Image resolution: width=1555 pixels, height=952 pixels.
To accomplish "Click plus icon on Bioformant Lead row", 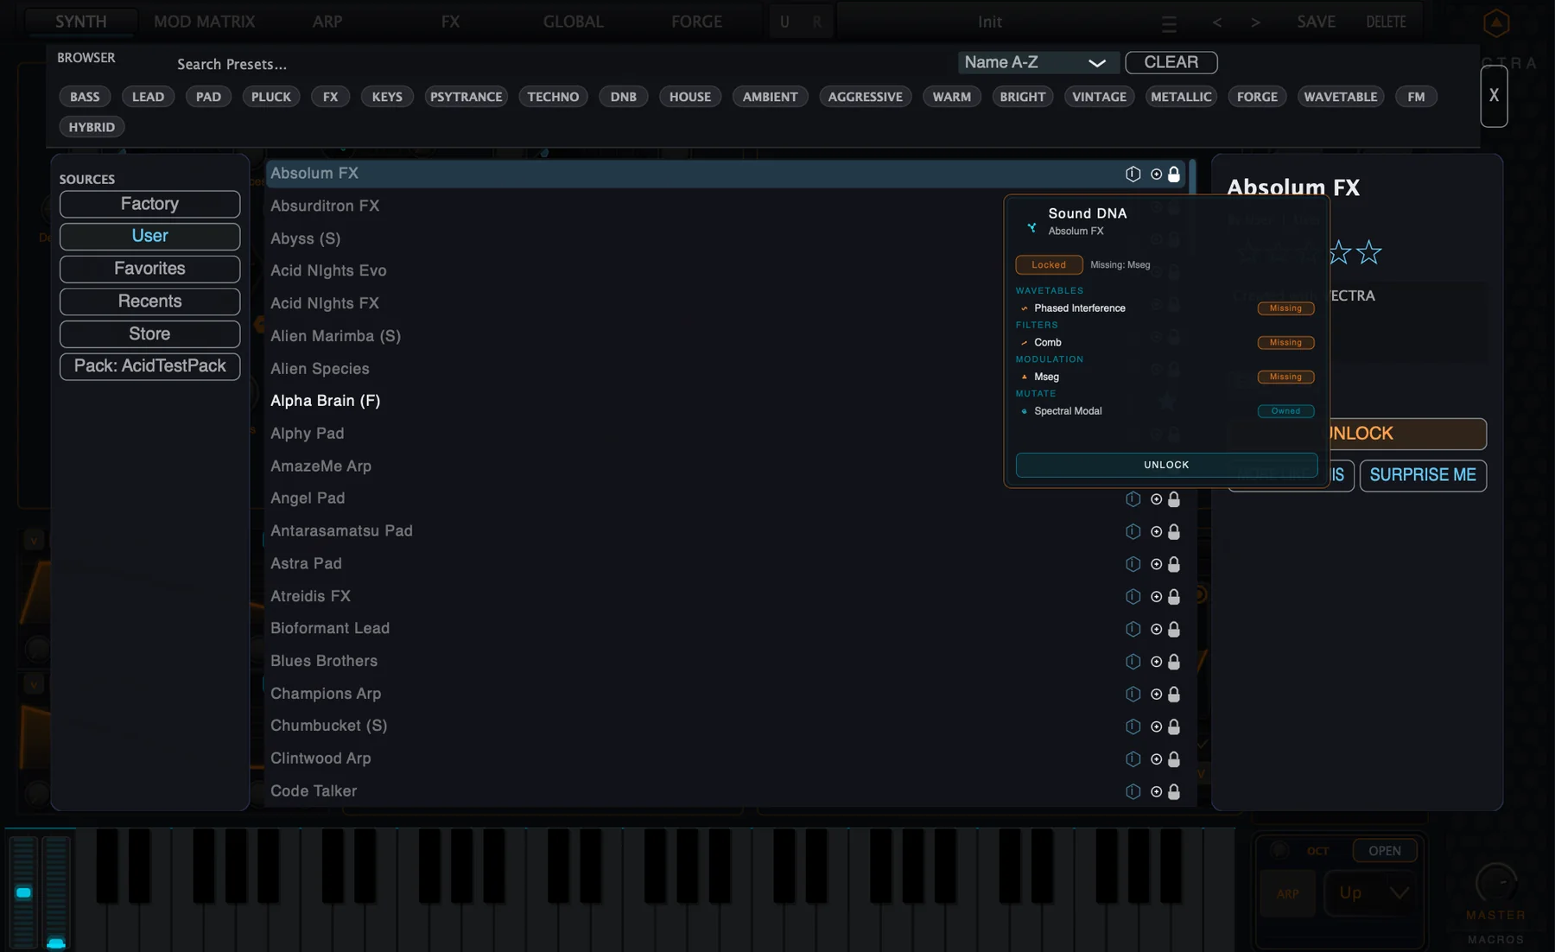I will coord(1156,630).
